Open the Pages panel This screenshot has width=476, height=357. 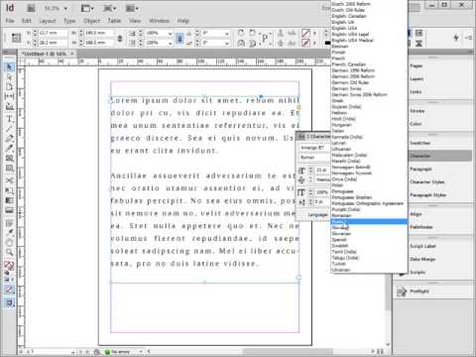(416, 66)
